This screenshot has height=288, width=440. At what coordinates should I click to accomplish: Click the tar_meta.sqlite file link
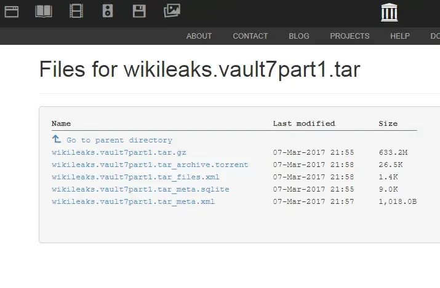140,189
